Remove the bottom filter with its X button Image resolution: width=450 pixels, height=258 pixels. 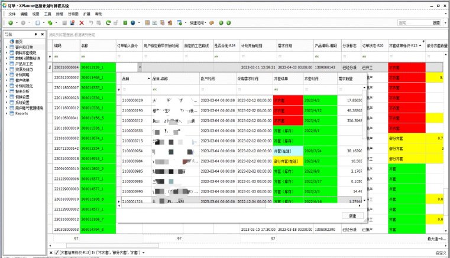(51, 253)
